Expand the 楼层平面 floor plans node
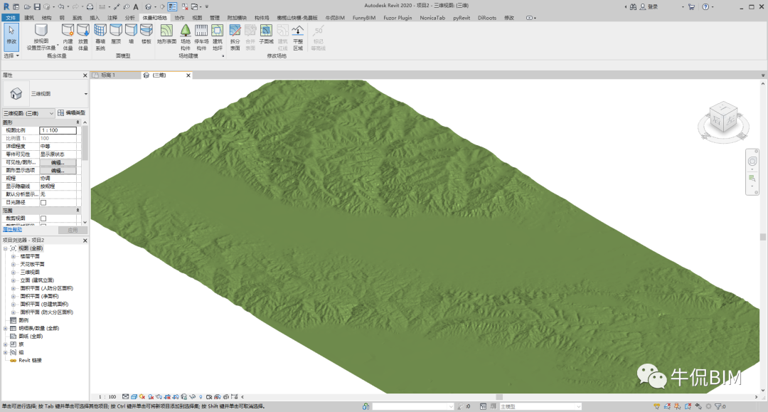The image size is (768, 412). pyautogui.click(x=13, y=256)
